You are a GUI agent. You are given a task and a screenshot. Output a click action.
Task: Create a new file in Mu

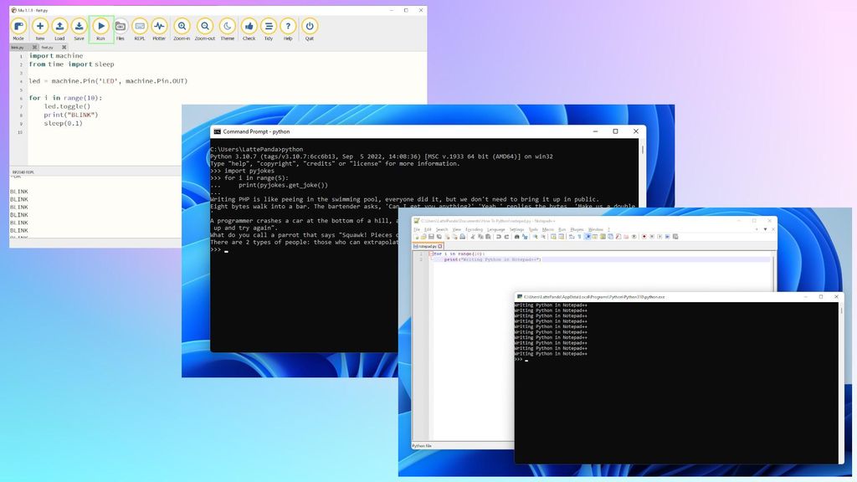pyautogui.click(x=38, y=27)
